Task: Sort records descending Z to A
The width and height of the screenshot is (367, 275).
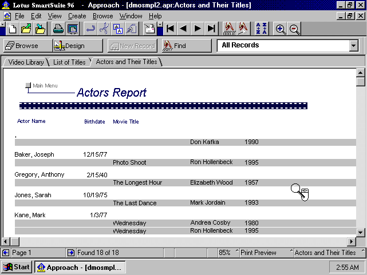Action: click(x=265, y=29)
